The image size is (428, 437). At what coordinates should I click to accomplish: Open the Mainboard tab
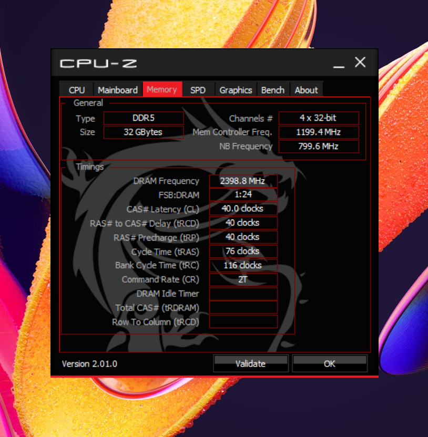(x=118, y=90)
